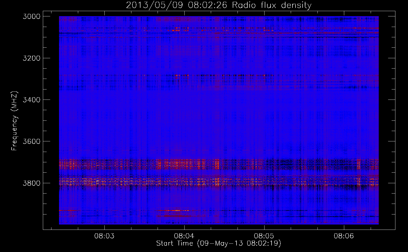Click the "Start Time (09-May-13 08:02:19)" label
Image resolution: width=408 pixels, height=252 pixels.
point(219,243)
